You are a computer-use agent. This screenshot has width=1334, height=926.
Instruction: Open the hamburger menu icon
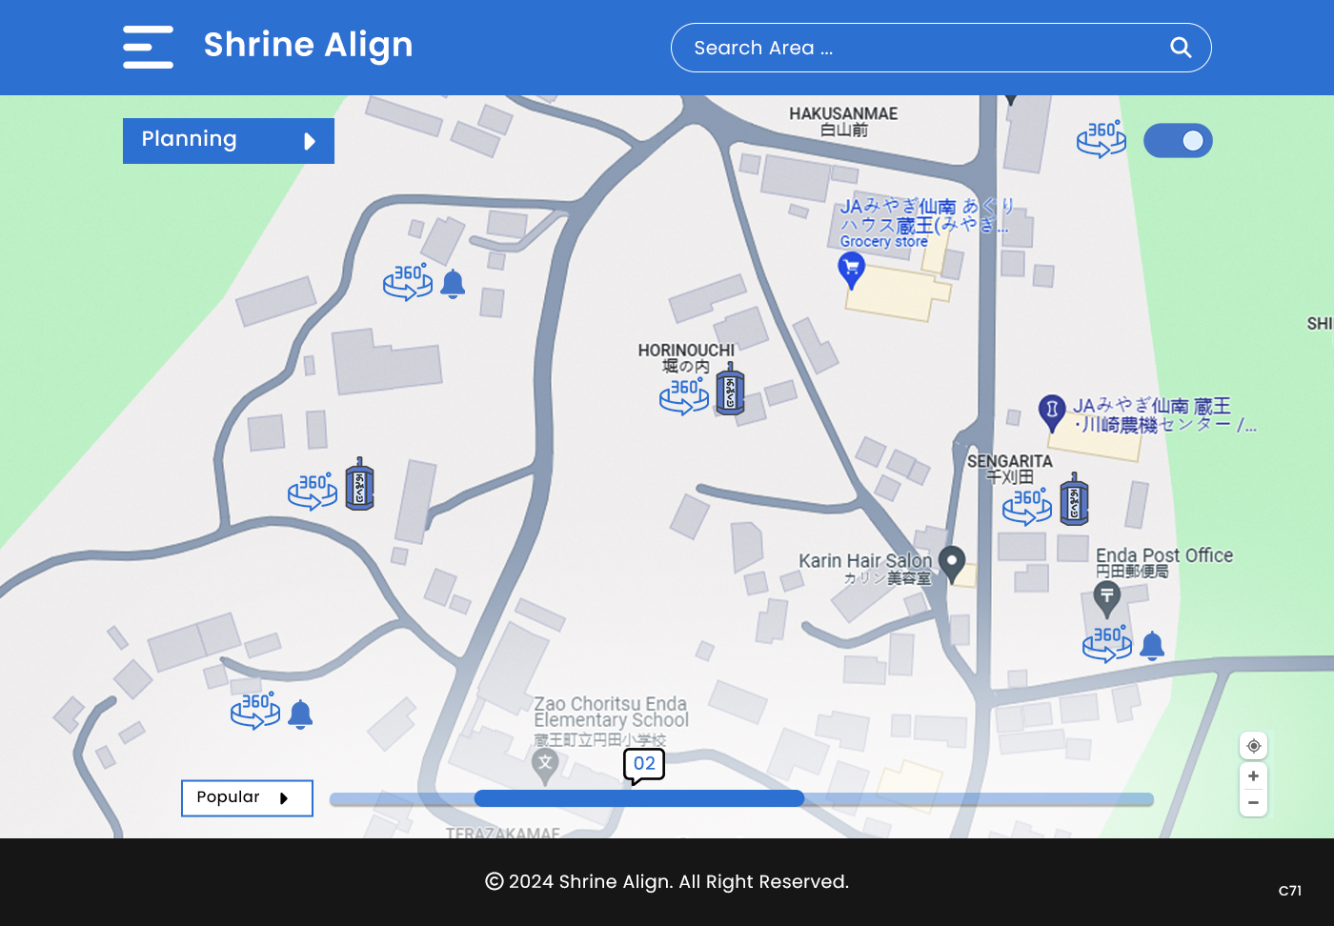[x=148, y=47]
